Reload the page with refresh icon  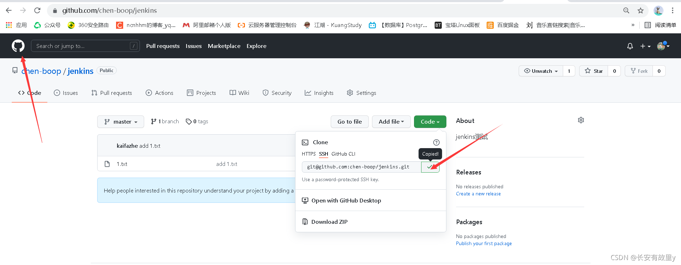(37, 10)
